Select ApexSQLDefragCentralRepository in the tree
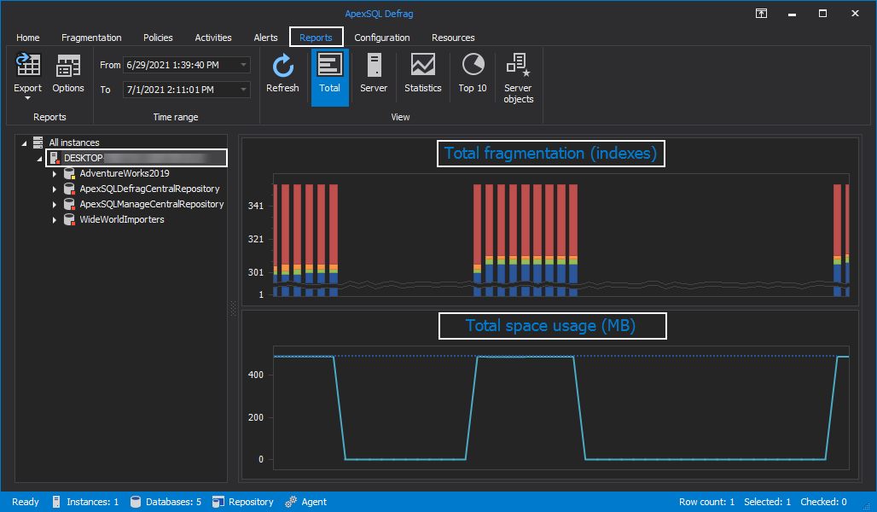Screen dimensions: 877x512 149,189
